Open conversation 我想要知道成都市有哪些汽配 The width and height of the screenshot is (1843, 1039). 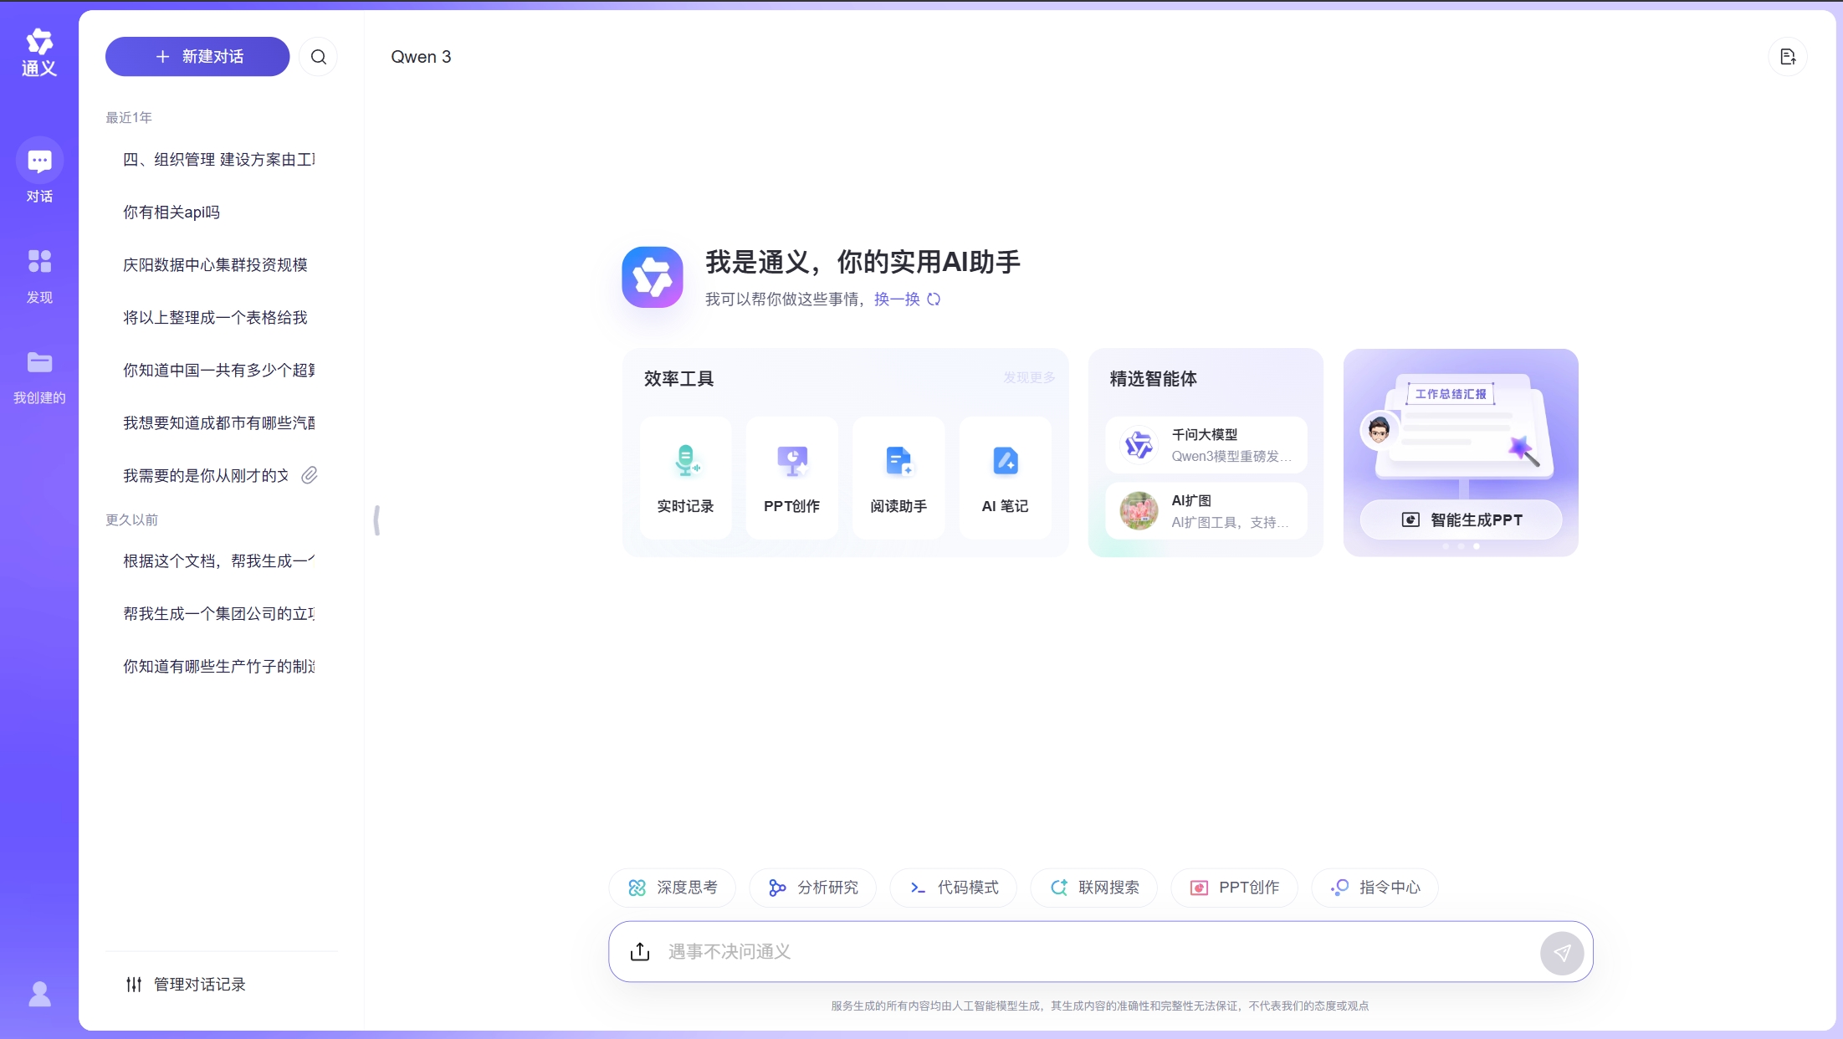pyautogui.click(x=220, y=423)
